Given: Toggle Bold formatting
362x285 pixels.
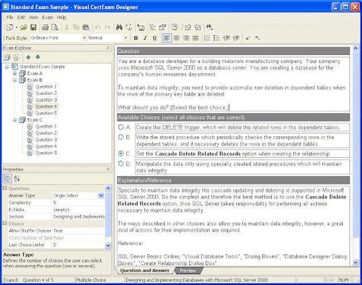Looking at the screenshot, I should click(x=136, y=38).
